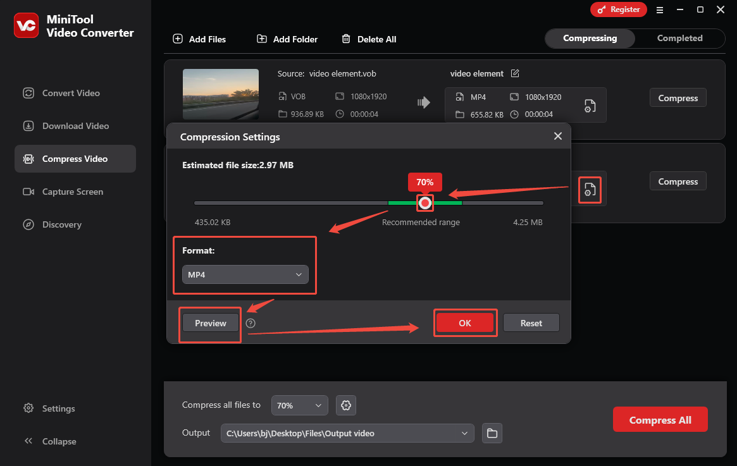Click the Reset button

click(x=531, y=323)
